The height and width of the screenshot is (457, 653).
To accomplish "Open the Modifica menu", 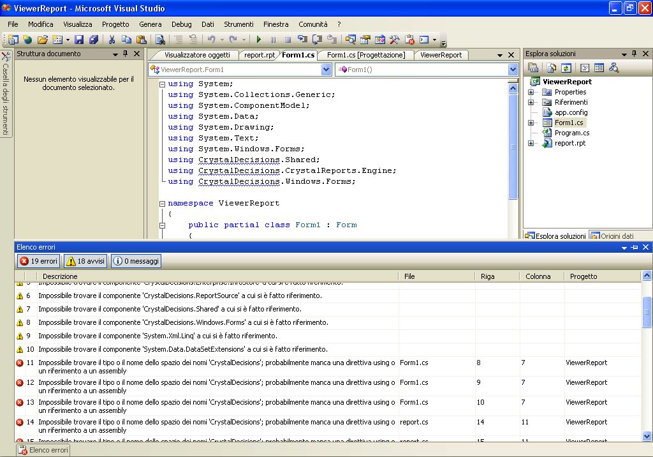I will tap(41, 24).
